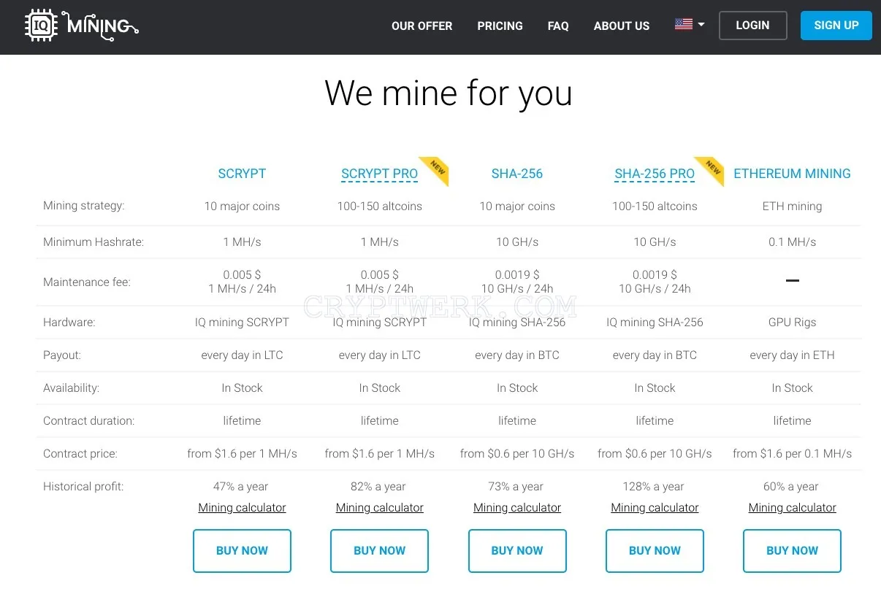Viewport: 881px width, 613px height.
Task: Buy the Ethereum Mining contract now
Action: pyautogui.click(x=792, y=551)
